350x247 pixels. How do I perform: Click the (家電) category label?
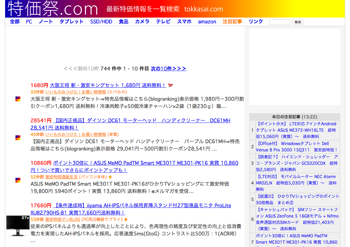click(x=113, y=134)
